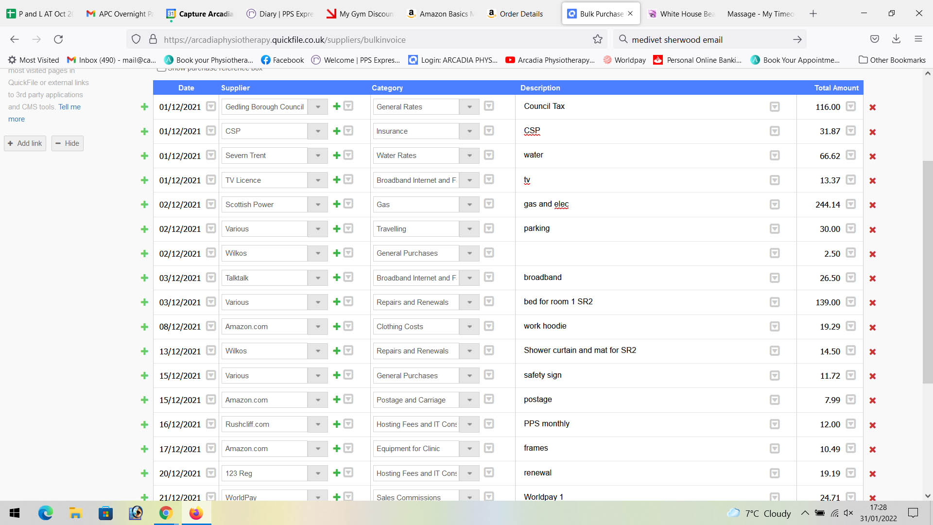The image size is (933, 525).
Task: Add new supplier beside Wilkos 02/12/2021
Action: 336,253
